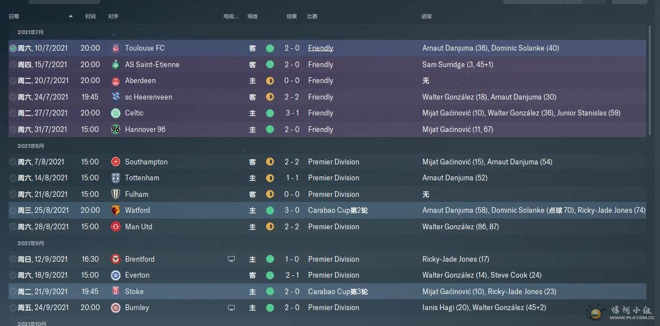Sort fixtures by the 对手 column header
660x326 pixels.
(113, 16)
